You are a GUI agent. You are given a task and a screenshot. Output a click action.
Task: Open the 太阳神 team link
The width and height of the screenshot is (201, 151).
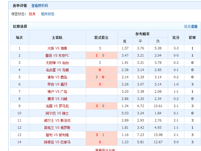[51, 63]
